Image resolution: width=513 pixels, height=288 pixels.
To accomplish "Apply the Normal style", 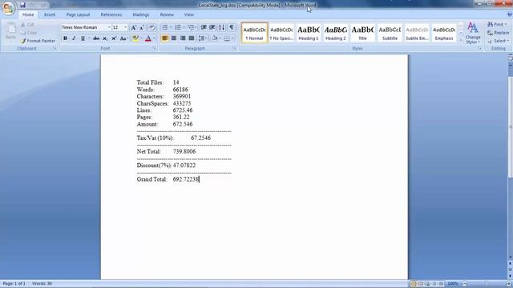I will click(x=254, y=33).
